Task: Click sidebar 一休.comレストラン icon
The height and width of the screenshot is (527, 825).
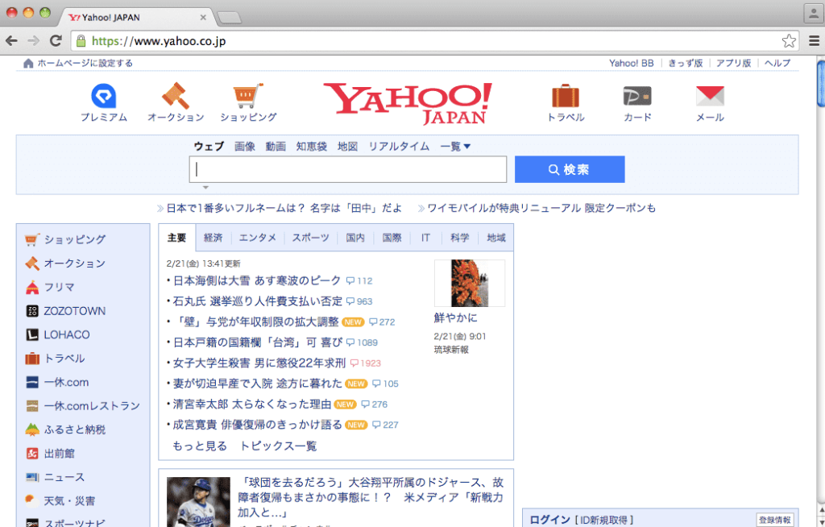Action: pyautogui.click(x=32, y=406)
